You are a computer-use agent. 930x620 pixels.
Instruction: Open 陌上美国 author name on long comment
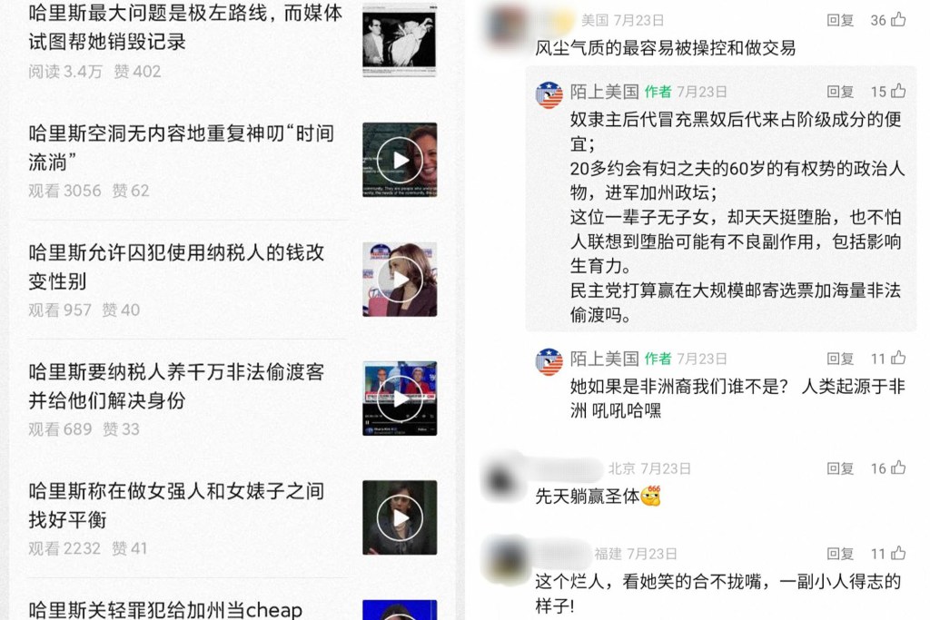click(x=604, y=92)
